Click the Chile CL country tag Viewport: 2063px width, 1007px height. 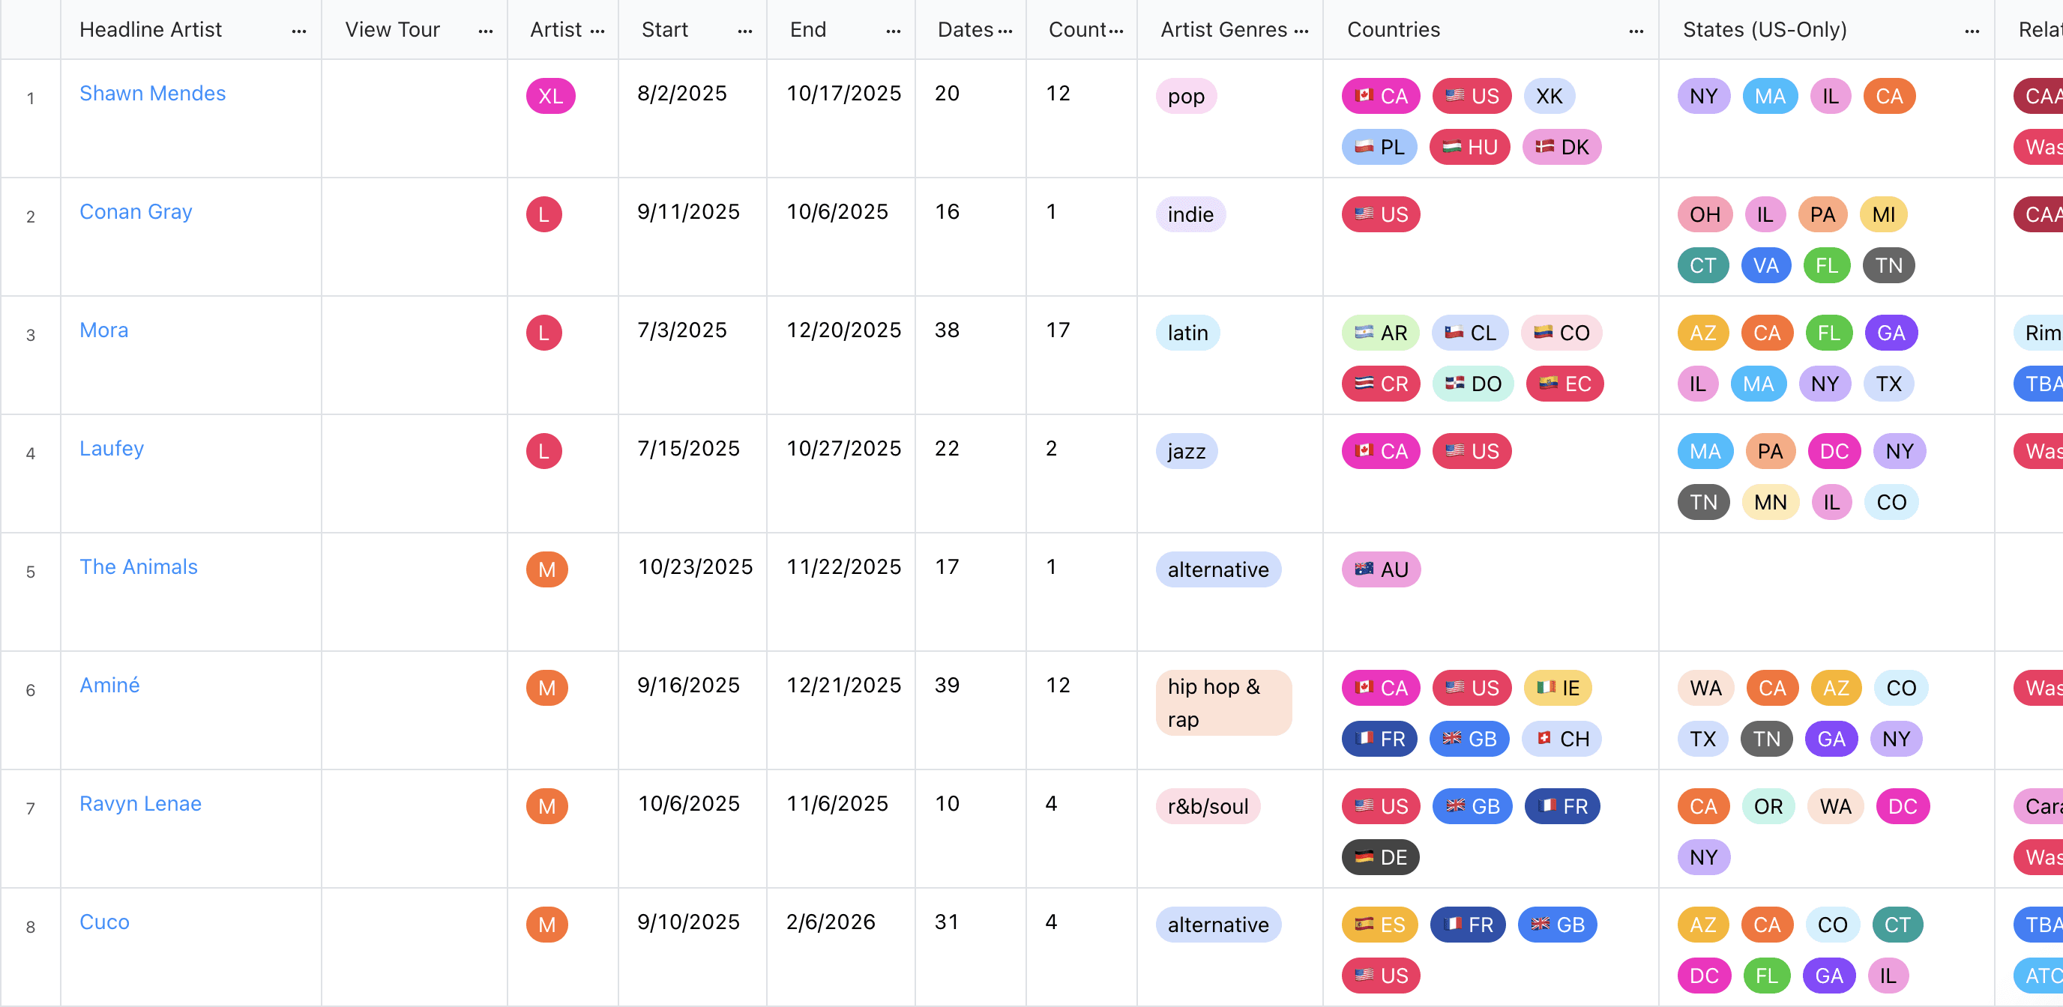tap(1469, 333)
